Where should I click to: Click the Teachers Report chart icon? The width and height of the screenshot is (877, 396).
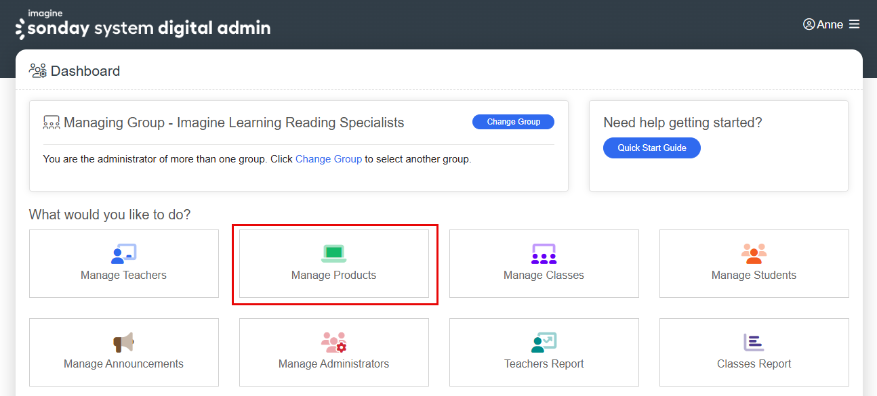pos(544,343)
